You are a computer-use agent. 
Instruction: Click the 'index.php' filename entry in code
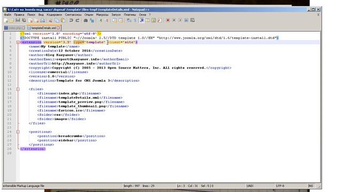pos(68,93)
